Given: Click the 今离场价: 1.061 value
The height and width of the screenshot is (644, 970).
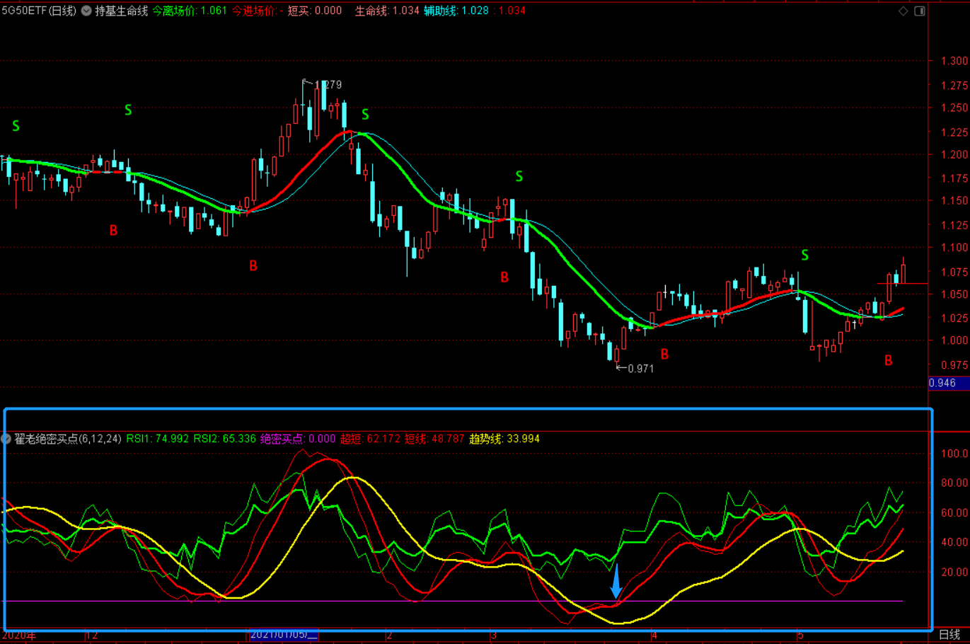Looking at the screenshot, I should [x=190, y=11].
